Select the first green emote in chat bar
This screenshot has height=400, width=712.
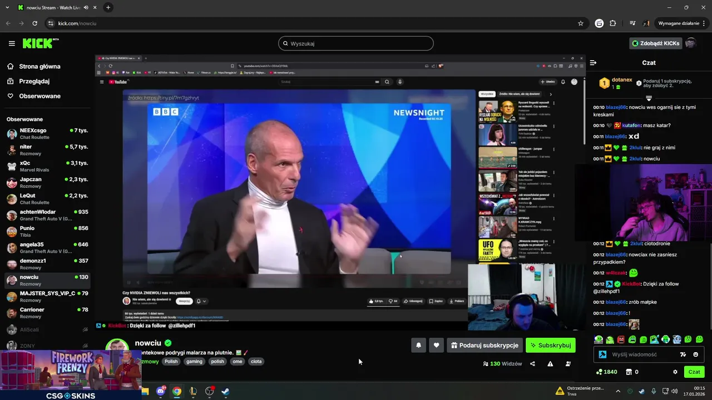(599, 339)
